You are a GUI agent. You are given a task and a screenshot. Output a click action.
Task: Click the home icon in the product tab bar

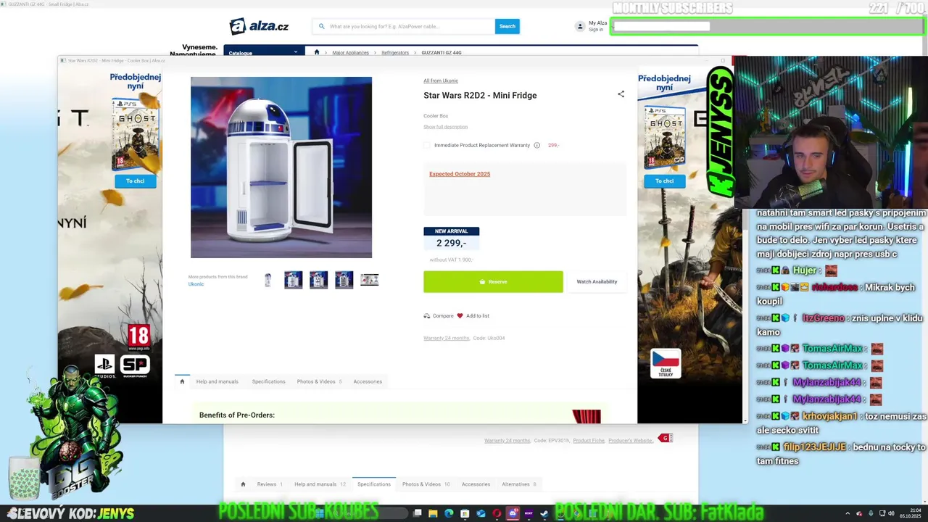(182, 381)
